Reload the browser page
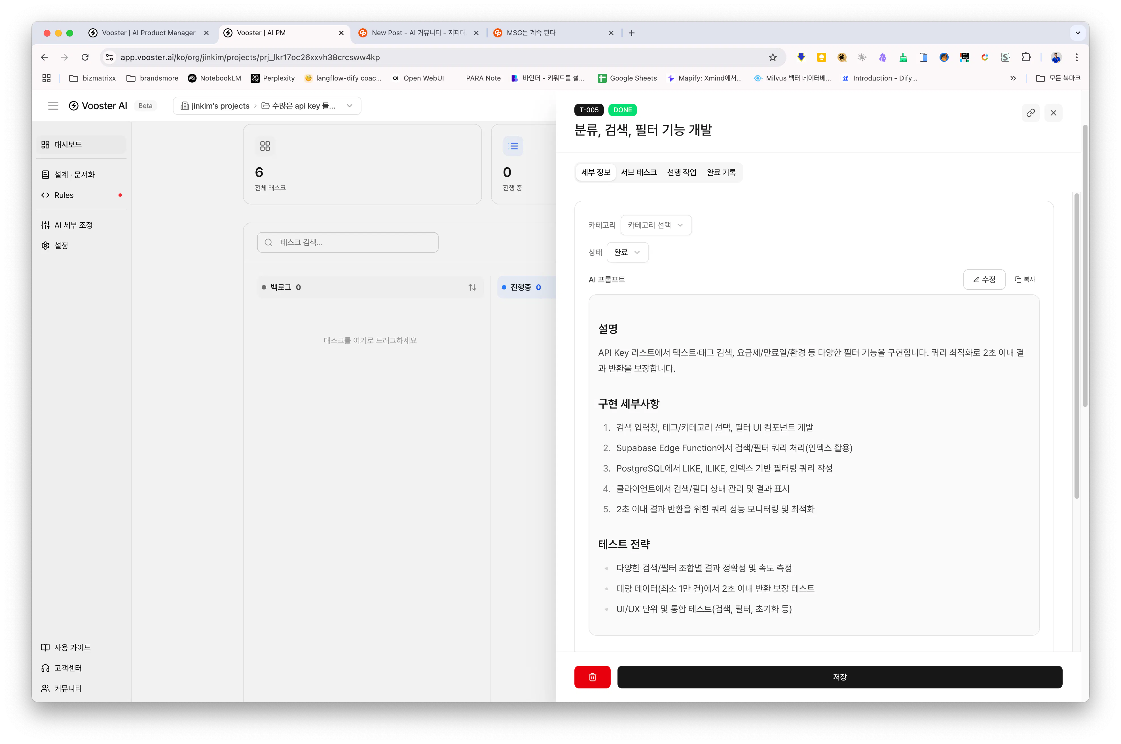The width and height of the screenshot is (1121, 744). [85, 57]
